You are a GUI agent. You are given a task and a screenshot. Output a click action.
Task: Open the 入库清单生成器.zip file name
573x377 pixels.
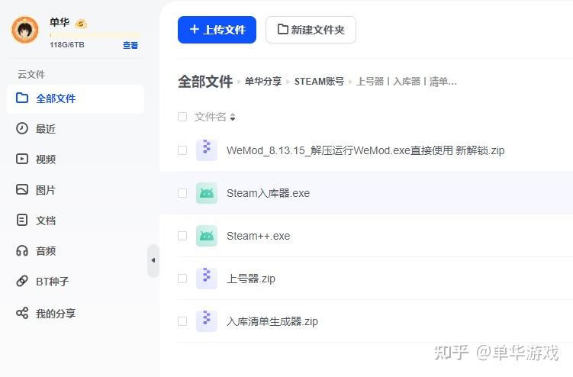click(x=272, y=321)
